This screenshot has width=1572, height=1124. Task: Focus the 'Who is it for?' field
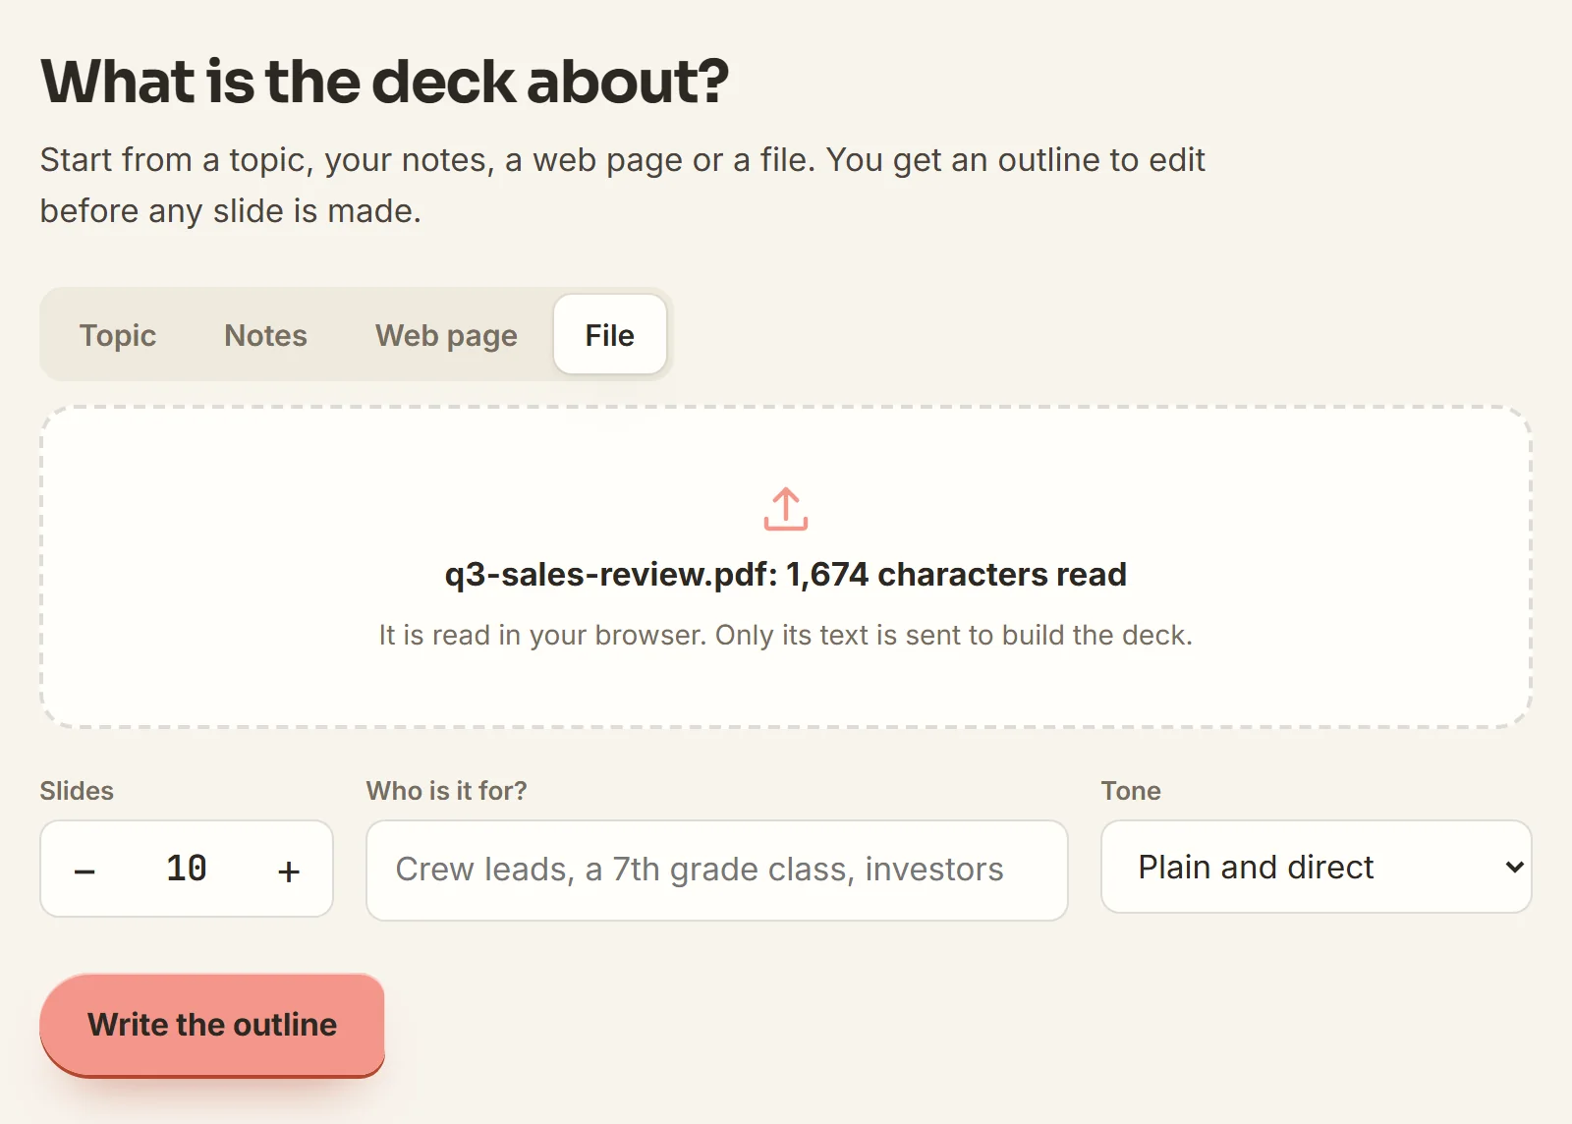[717, 871]
